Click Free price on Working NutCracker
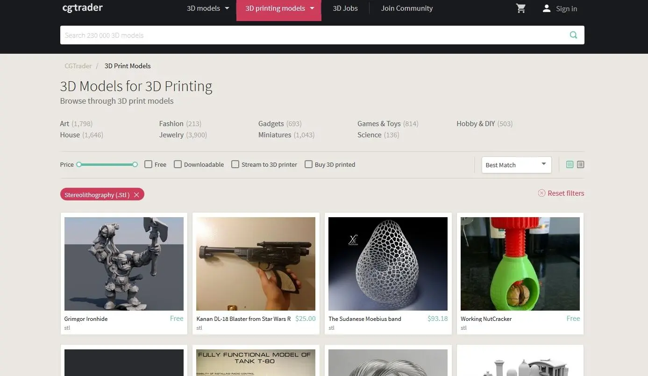The image size is (648, 376). pos(573,319)
